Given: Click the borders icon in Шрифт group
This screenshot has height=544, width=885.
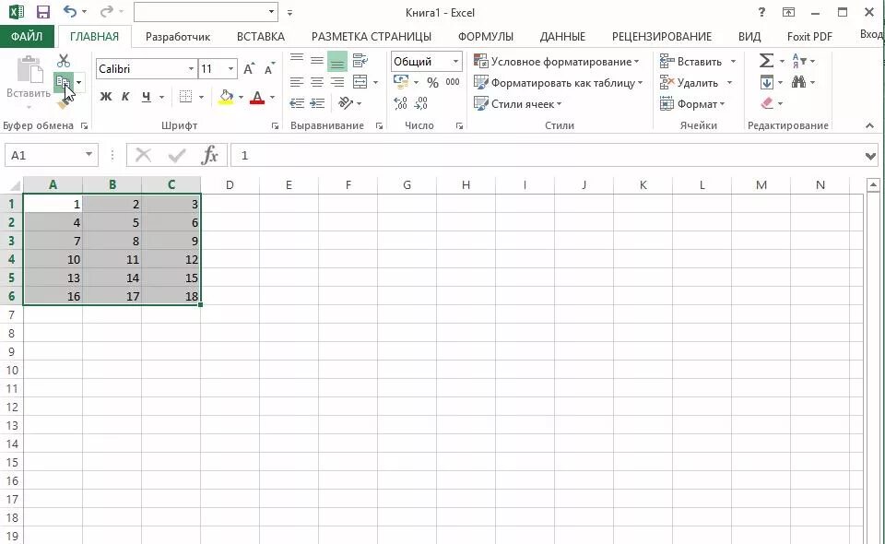Looking at the screenshot, I should 185,97.
